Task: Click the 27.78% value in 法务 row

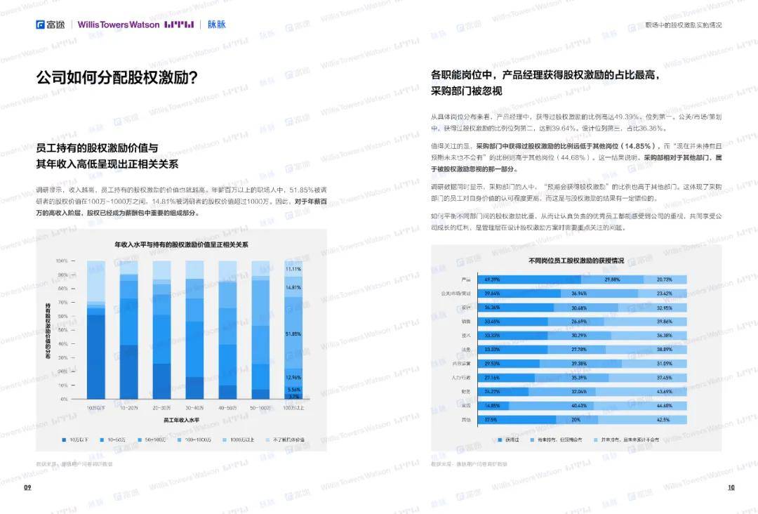Action: 579,350
